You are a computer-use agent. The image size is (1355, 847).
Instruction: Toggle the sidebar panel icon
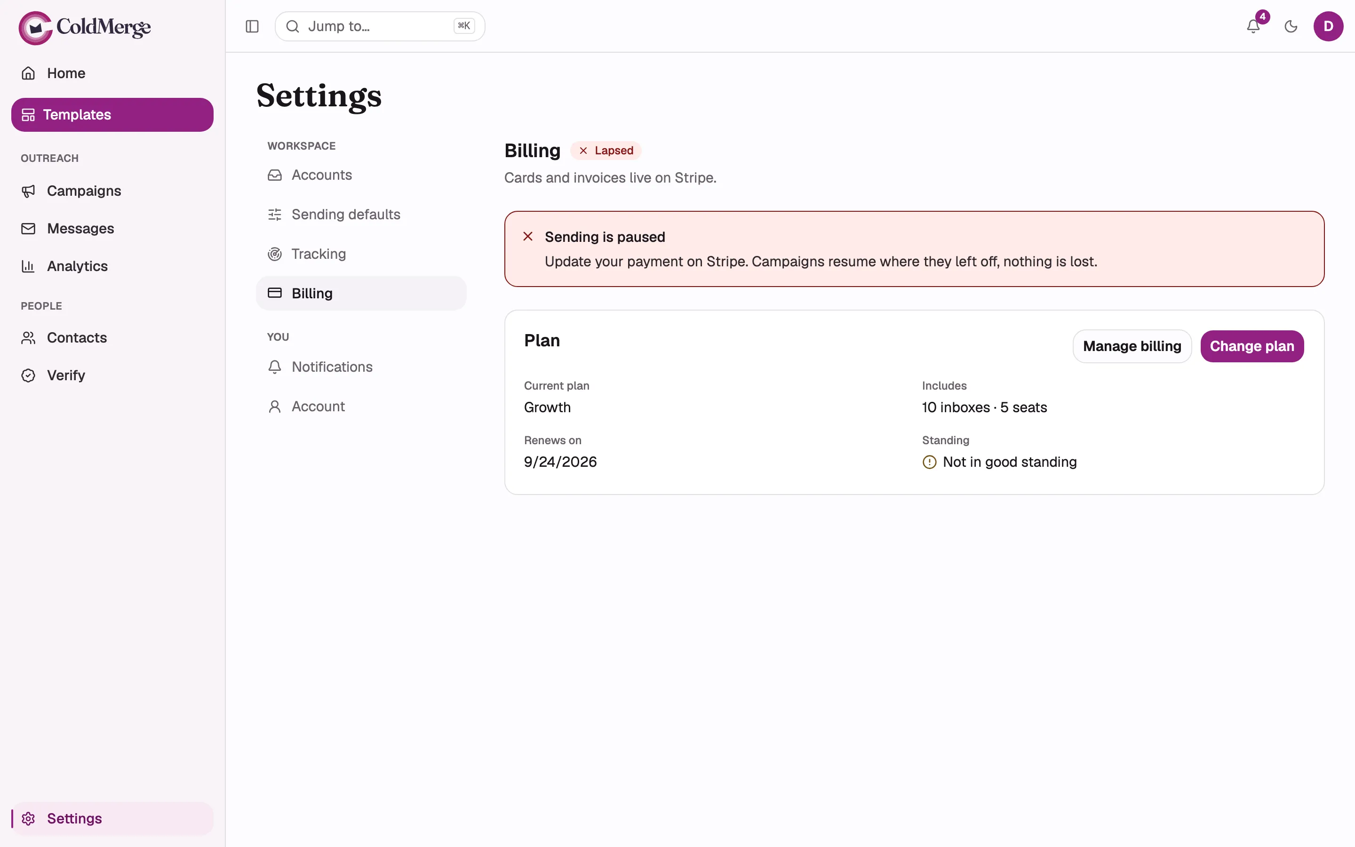(x=252, y=26)
